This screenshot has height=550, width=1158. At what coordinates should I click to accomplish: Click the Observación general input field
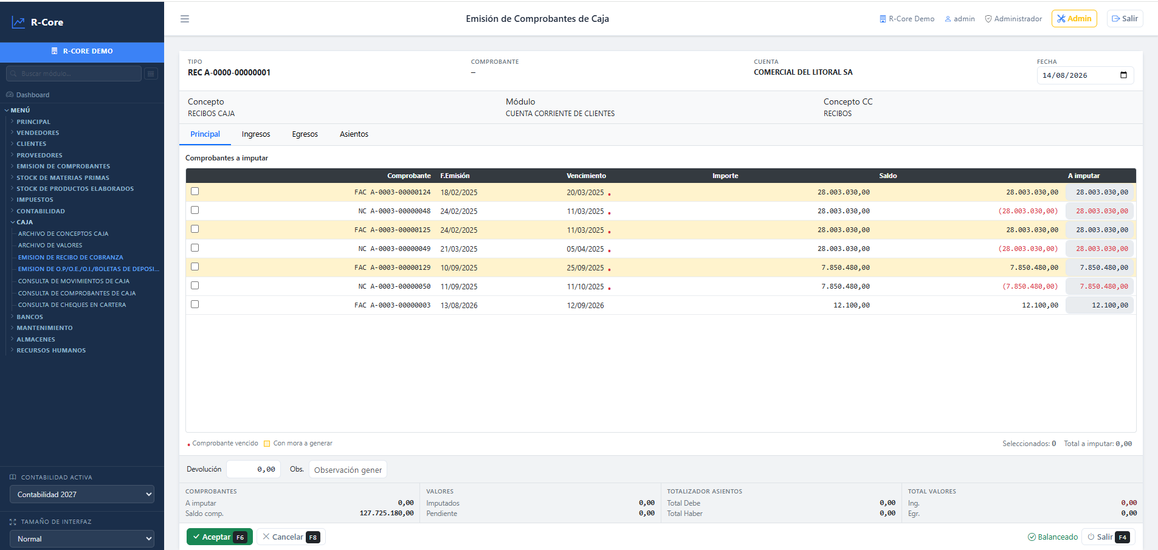point(348,470)
